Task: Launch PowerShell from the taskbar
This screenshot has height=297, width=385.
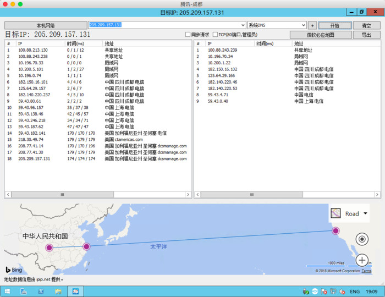Action: point(41,291)
